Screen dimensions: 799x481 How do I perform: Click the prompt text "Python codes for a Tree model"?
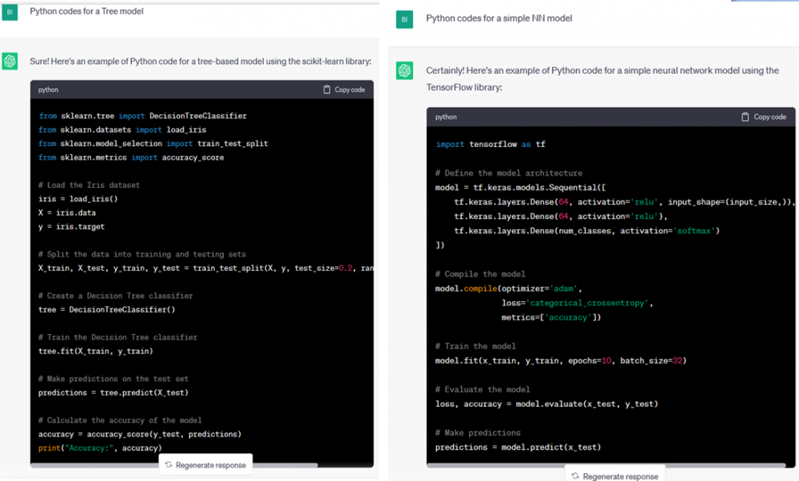tap(86, 11)
